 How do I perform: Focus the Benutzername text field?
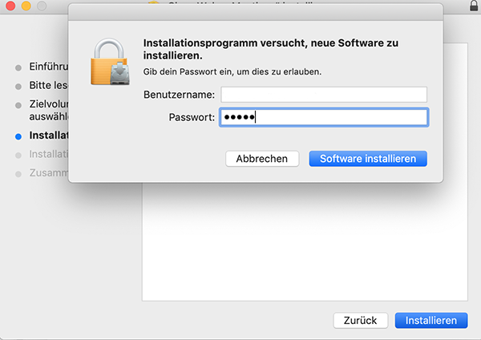[x=324, y=95]
